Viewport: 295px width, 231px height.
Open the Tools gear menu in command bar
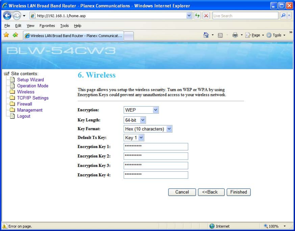click(276, 35)
